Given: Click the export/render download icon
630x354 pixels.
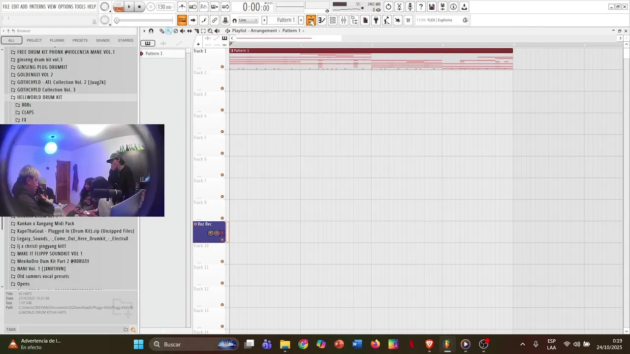Looking at the screenshot, I should pyautogui.click(x=464, y=7).
